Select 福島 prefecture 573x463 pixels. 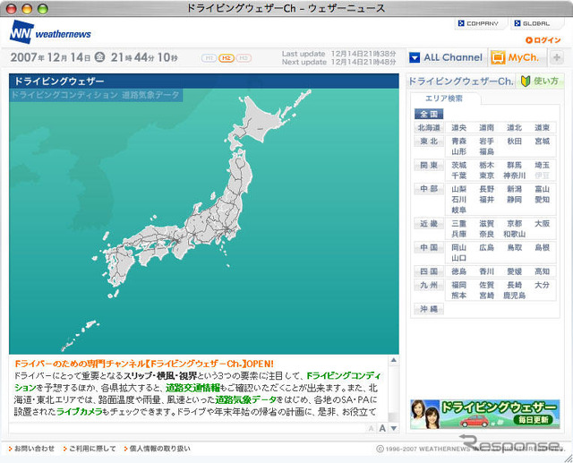point(486,151)
